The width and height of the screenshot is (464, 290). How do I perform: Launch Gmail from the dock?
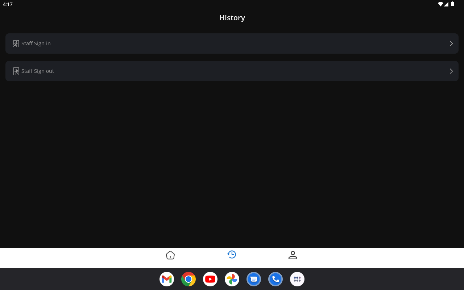click(x=167, y=279)
